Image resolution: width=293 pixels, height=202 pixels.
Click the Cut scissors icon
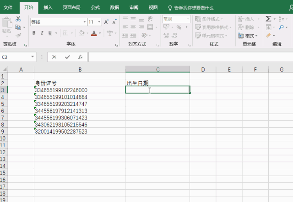(x=18, y=19)
